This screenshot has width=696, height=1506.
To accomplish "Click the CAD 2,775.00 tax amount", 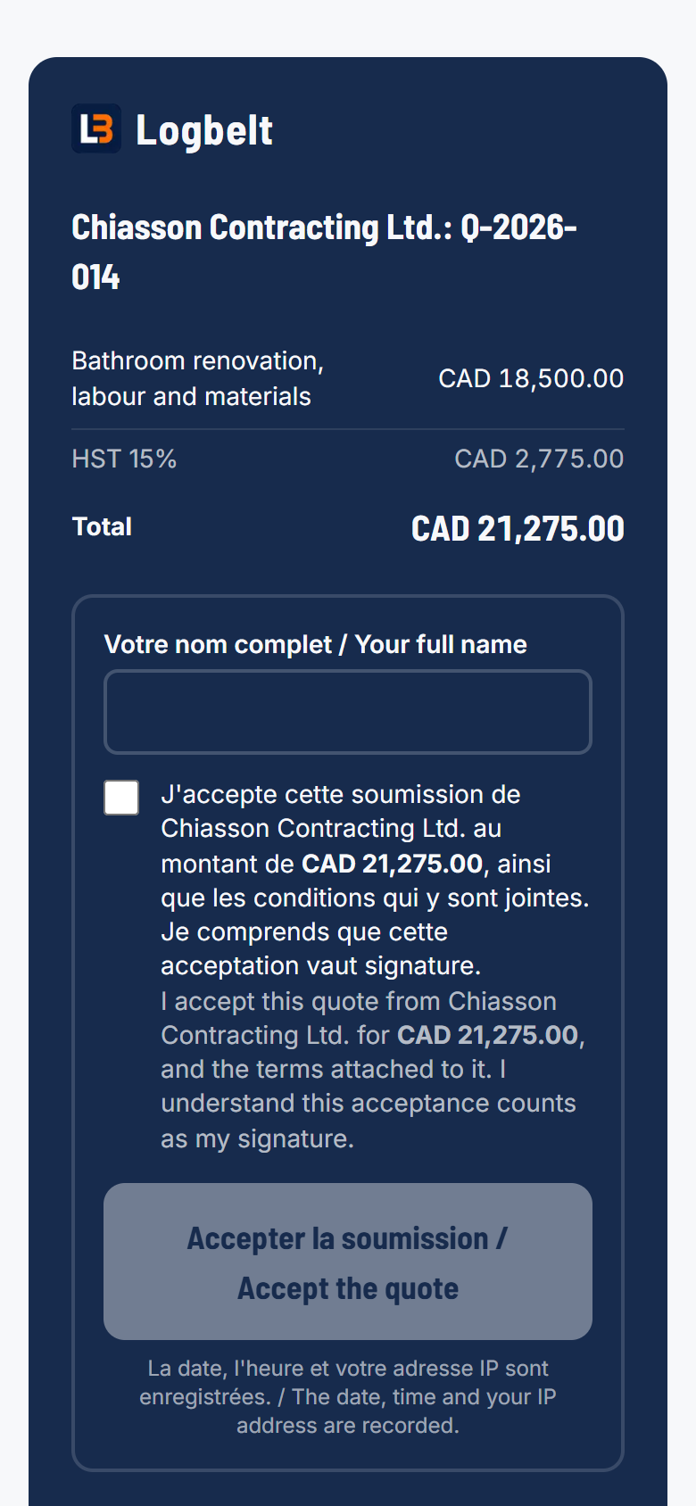I will tap(539, 459).
